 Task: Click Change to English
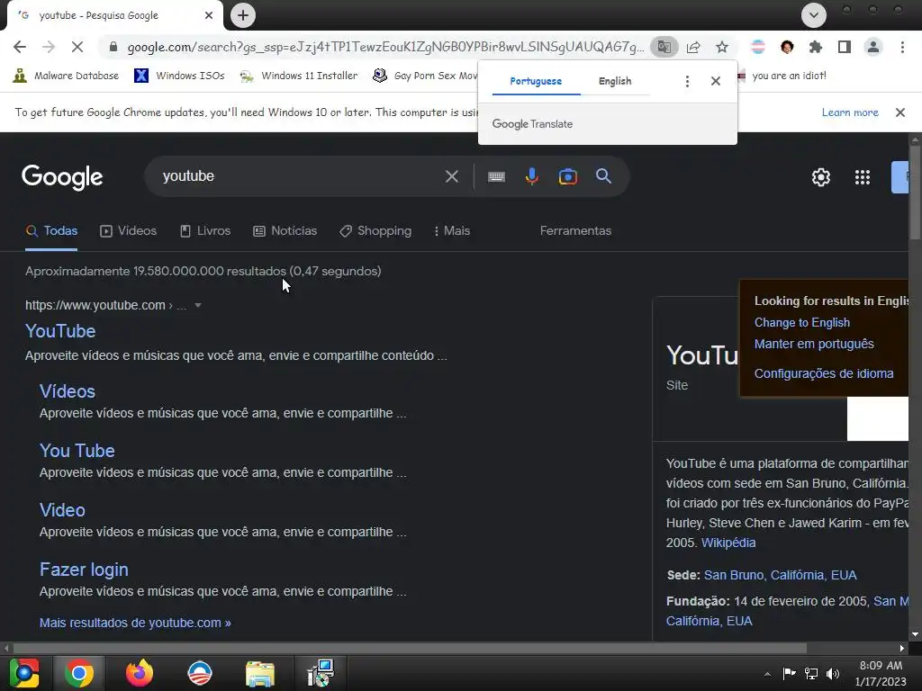(802, 323)
